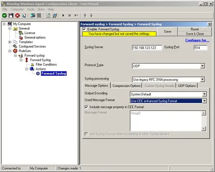The width and height of the screenshot is (215, 172).
Task: Open the Used Message Format dropdown
Action: (x=204, y=101)
